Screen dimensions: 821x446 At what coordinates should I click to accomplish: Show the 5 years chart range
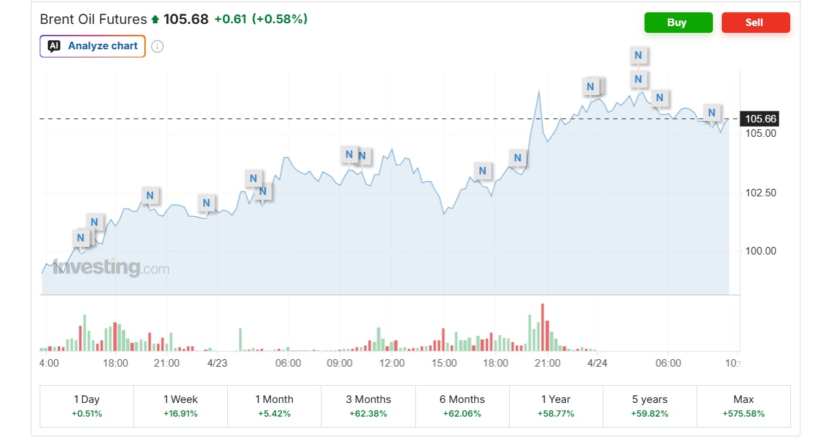(x=649, y=406)
